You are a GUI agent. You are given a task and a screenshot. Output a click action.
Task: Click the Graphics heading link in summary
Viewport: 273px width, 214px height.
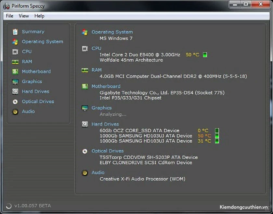[x=101, y=108]
